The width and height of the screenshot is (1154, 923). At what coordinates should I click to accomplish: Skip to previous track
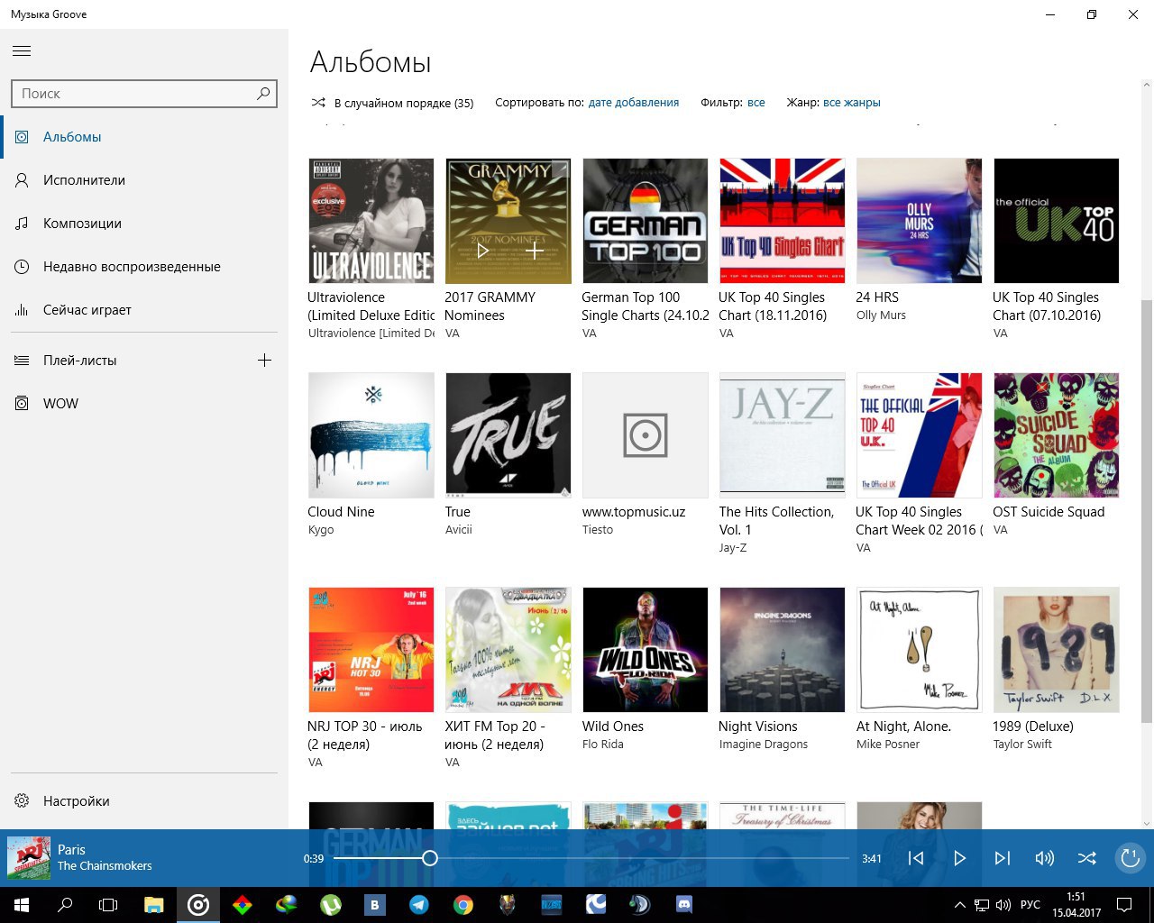(x=916, y=858)
